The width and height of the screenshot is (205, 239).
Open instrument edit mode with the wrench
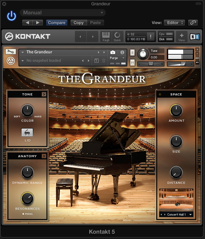click(x=11, y=52)
